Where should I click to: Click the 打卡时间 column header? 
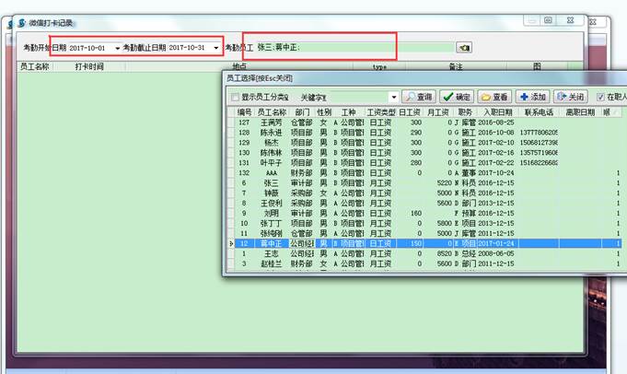coord(89,67)
